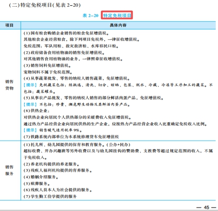Screen dimensions: 218x211
Task: Click the line about 托儿所、幼儿园
Action: coord(77,145)
